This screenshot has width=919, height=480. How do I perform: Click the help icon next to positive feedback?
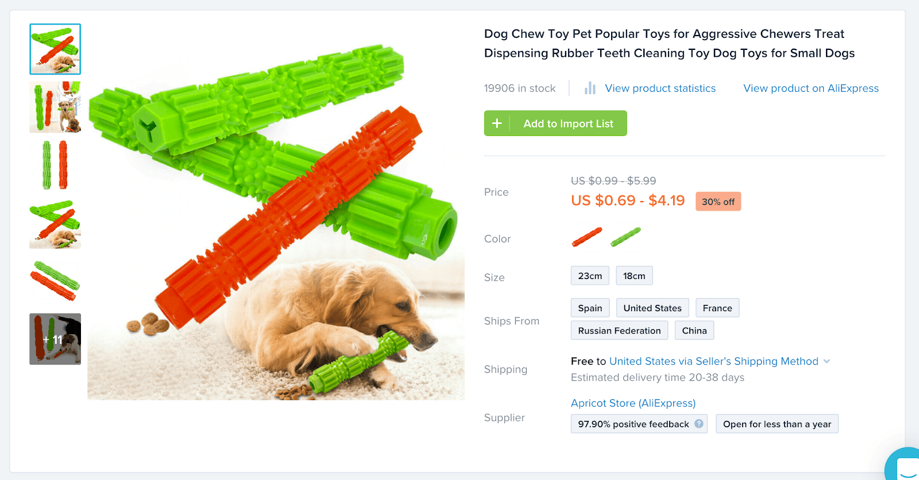pyautogui.click(x=698, y=424)
